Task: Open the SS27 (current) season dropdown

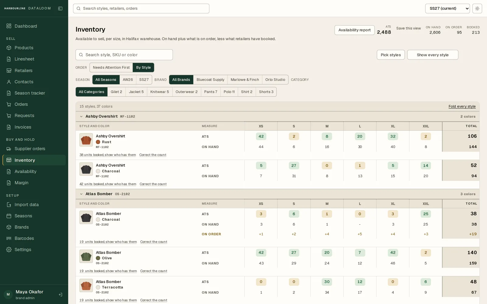Action: [x=447, y=9]
